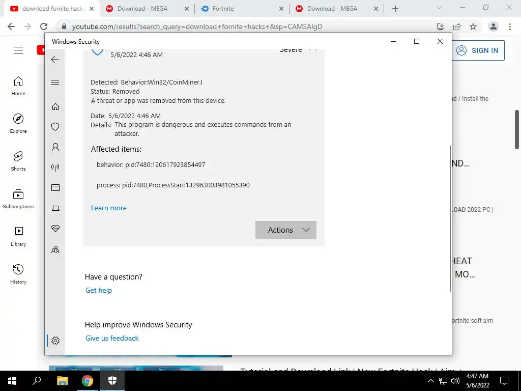Open Home in Windows Security sidebar
The height and width of the screenshot is (391, 521).
tap(55, 106)
